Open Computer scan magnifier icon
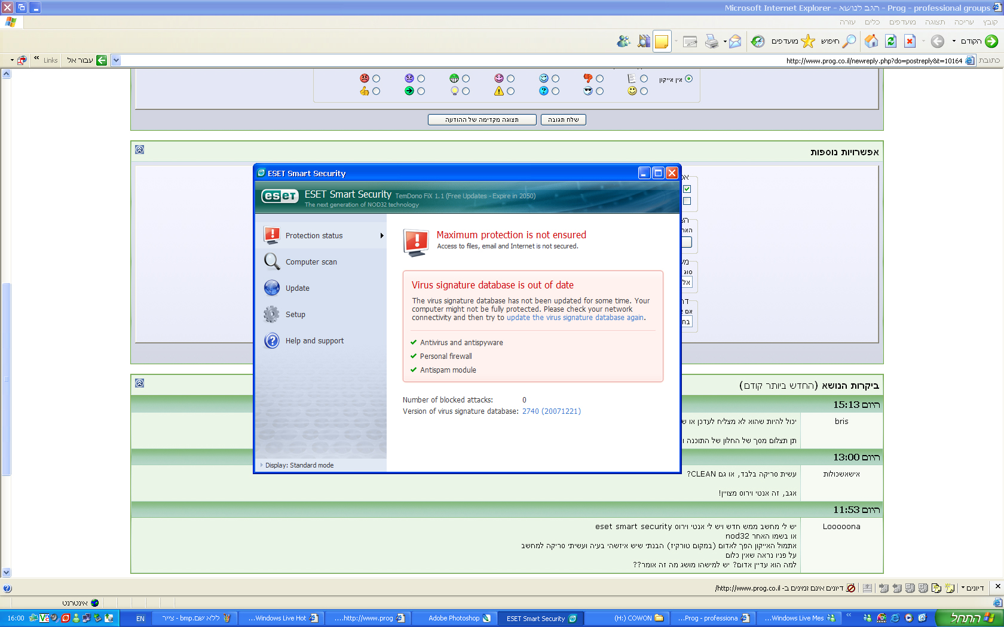The width and height of the screenshot is (1004, 627). [272, 262]
